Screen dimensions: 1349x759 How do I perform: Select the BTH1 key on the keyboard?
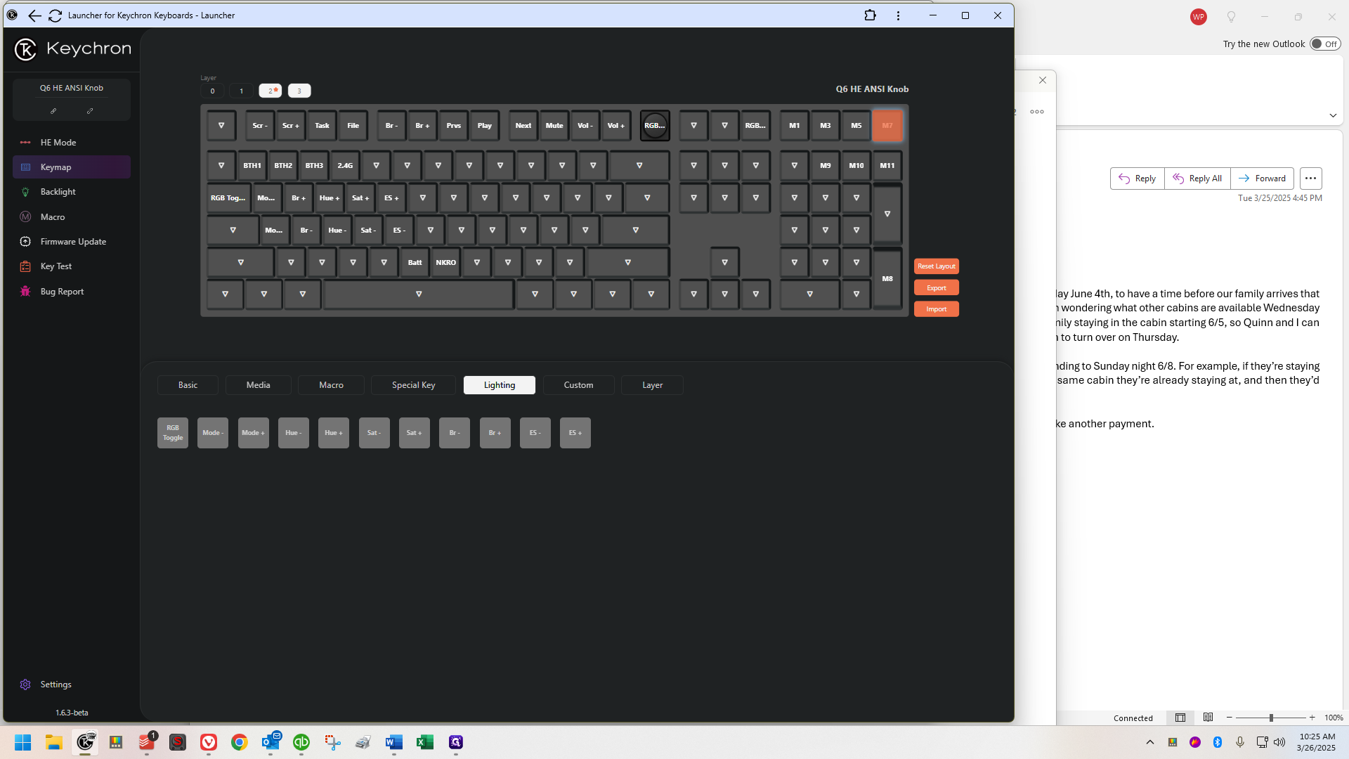coord(252,166)
